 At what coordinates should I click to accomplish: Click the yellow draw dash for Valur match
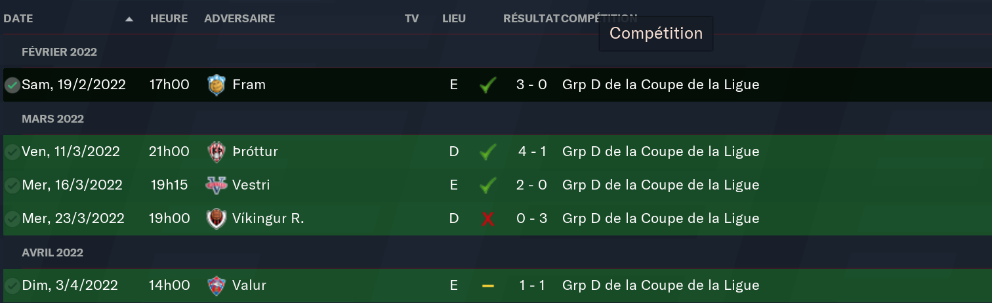pyautogui.click(x=487, y=286)
